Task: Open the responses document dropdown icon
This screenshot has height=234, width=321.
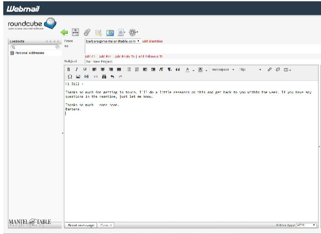Action: [x=121, y=32]
